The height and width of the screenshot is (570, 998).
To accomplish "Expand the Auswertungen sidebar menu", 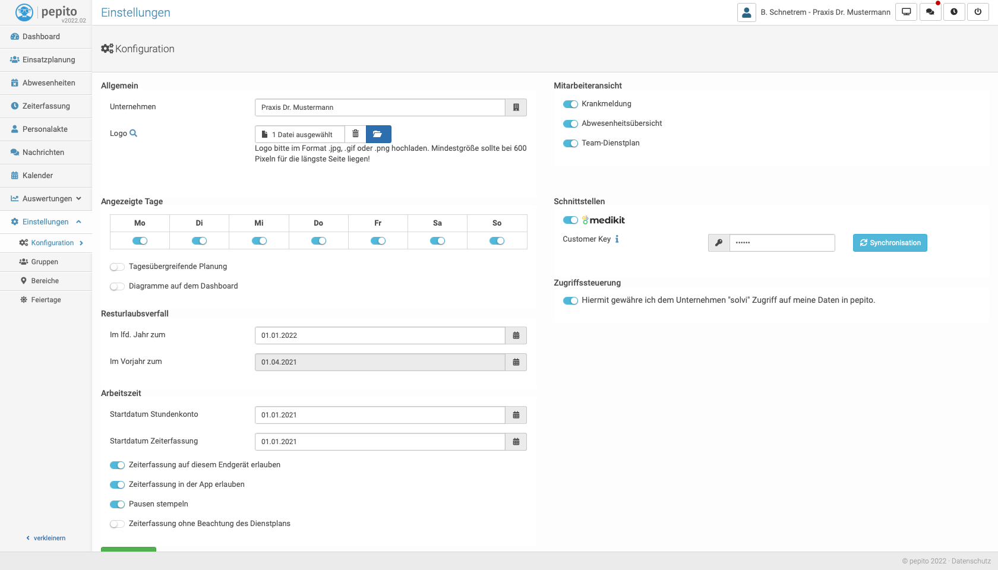I will (x=46, y=199).
